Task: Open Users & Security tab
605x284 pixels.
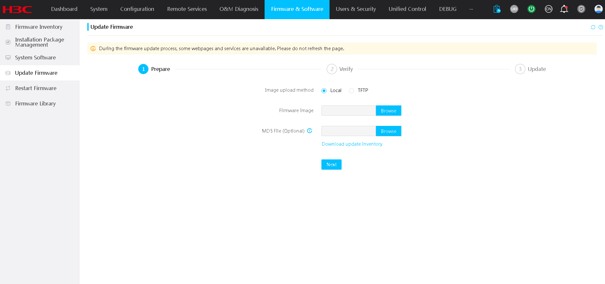Action: click(x=356, y=9)
